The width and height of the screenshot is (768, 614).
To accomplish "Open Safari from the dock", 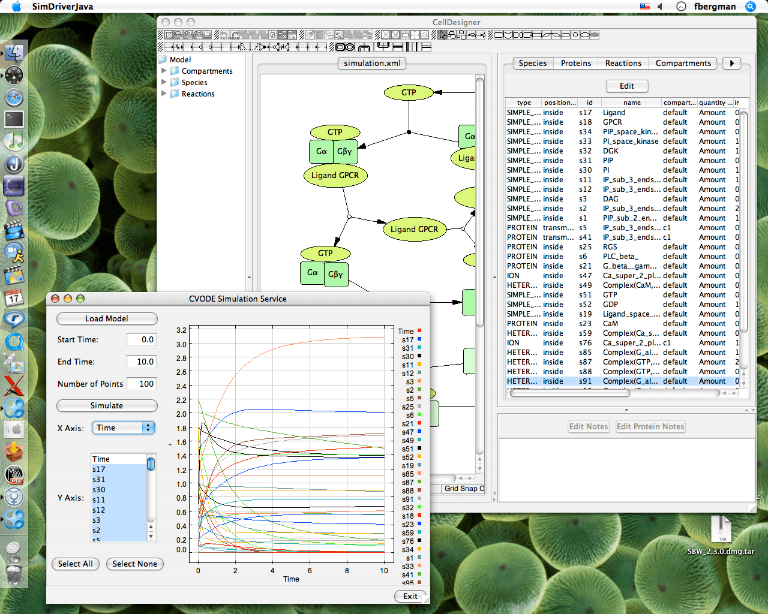I will 14,97.
